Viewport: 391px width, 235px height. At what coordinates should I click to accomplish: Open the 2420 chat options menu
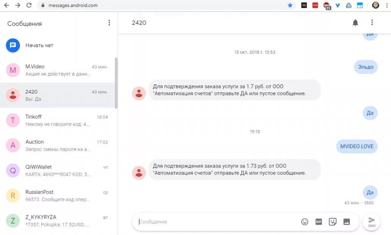372,23
